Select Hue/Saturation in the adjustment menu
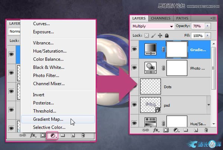223x150 pixels. click(x=50, y=51)
